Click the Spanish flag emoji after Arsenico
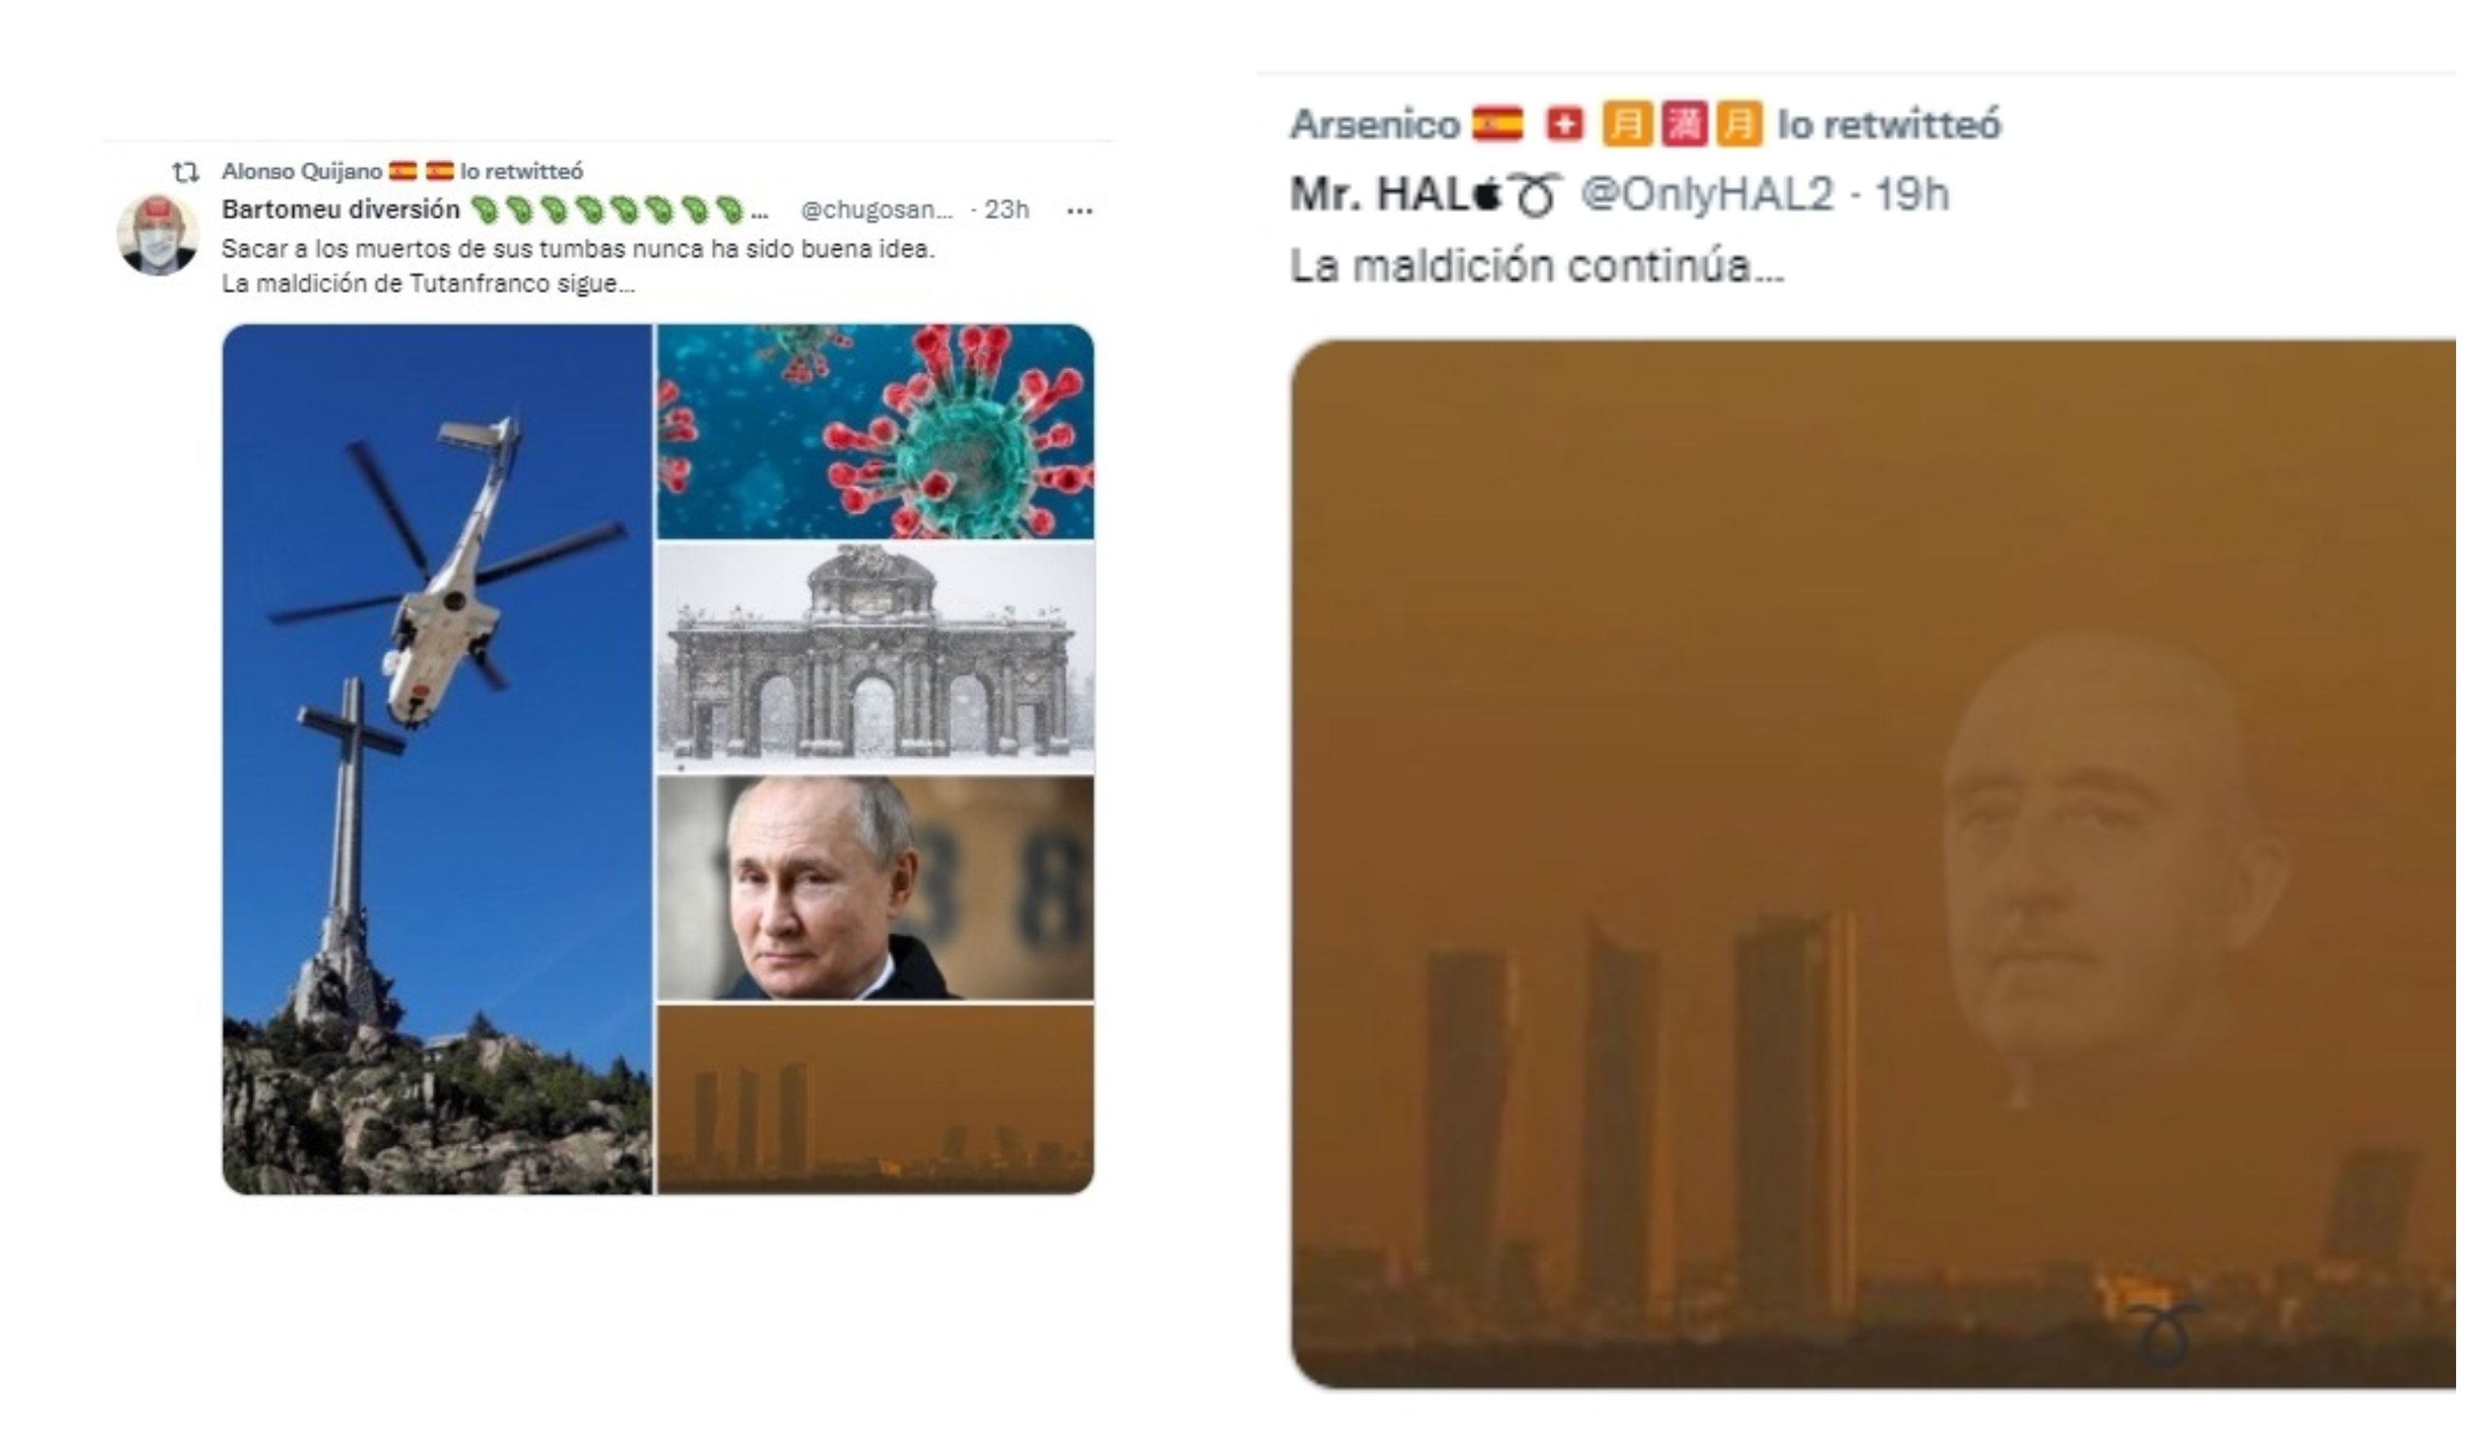Screen dimensions: 2485x1443 pyautogui.click(x=1498, y=125)
